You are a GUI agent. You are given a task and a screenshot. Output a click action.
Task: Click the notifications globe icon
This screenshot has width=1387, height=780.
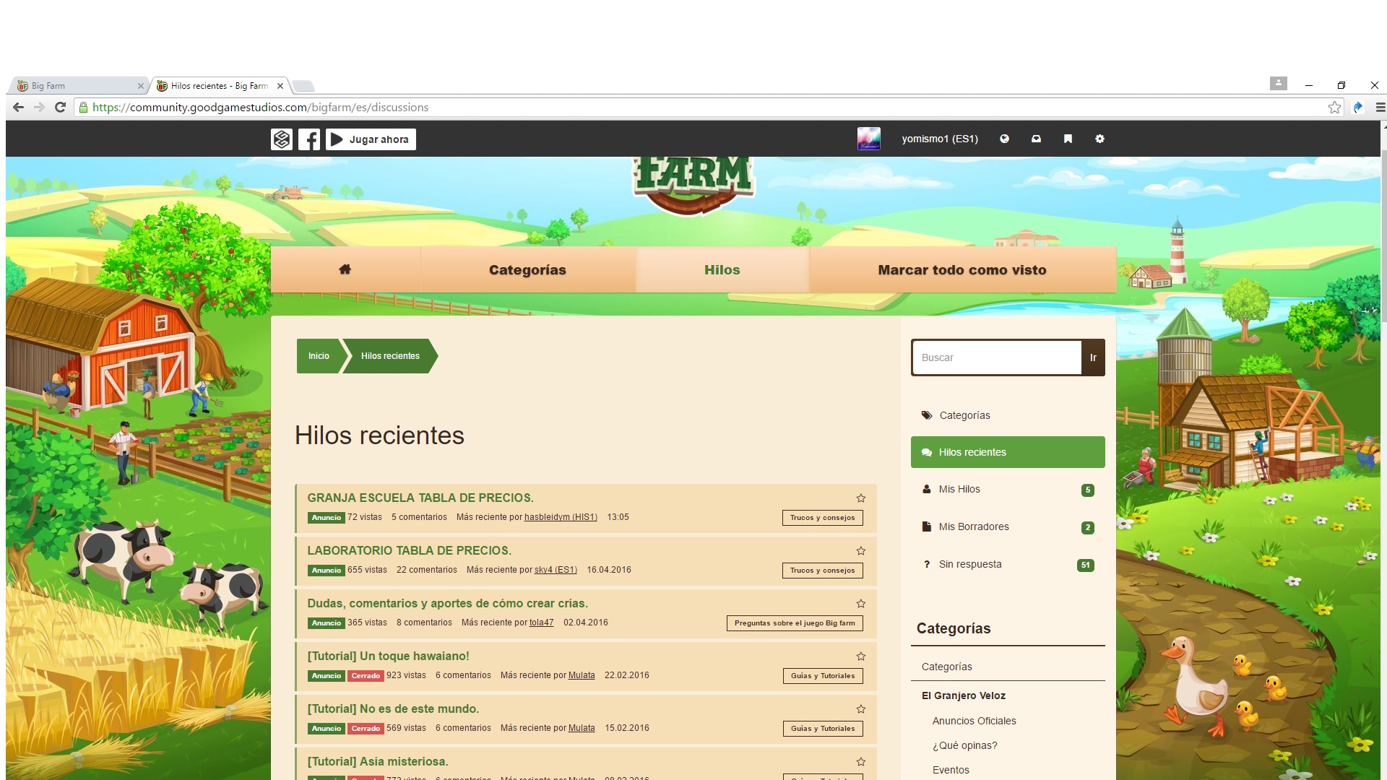[x=1004, y=139]
